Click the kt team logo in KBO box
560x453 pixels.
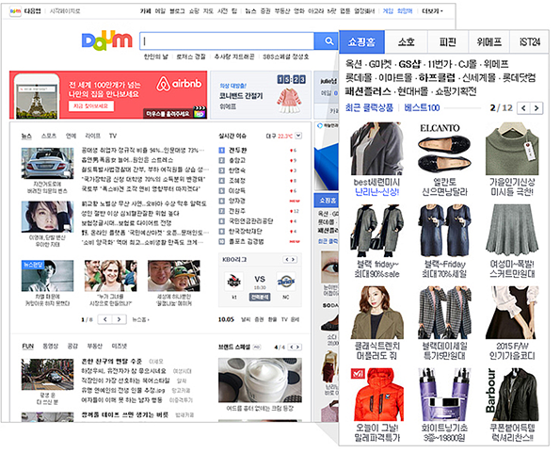tap(234, 282)
